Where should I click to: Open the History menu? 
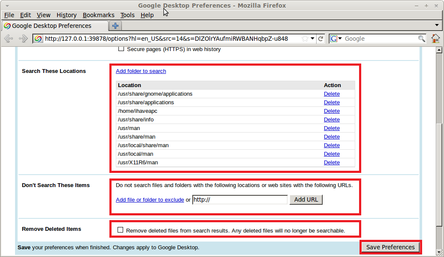point(66,15)
